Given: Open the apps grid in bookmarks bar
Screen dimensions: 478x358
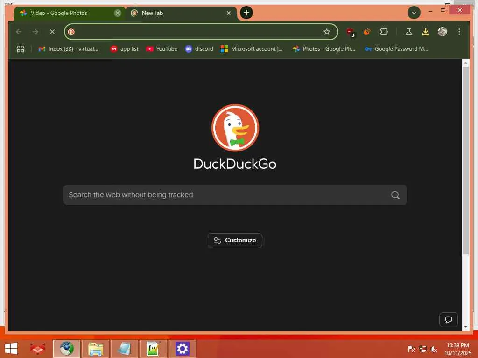Looking at the screenshot, I should point(21,49).
